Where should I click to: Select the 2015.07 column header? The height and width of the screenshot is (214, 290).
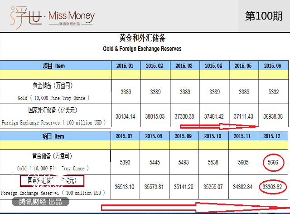click(125, 136)
